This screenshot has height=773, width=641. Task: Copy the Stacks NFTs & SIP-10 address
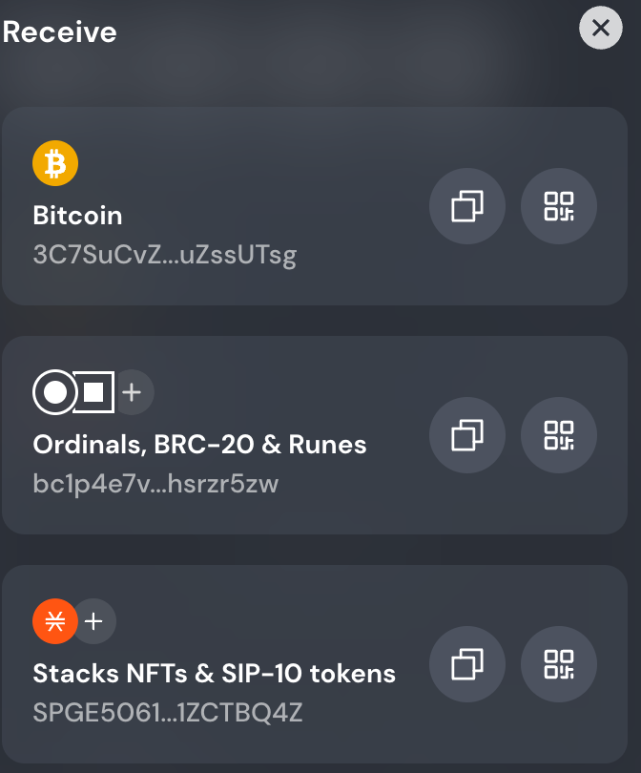pos(467,664)
